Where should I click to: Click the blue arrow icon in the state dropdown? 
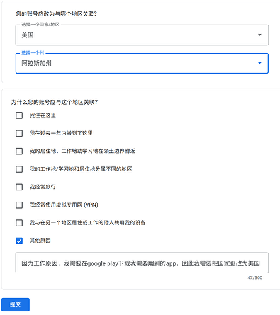[x=260, y=63]
